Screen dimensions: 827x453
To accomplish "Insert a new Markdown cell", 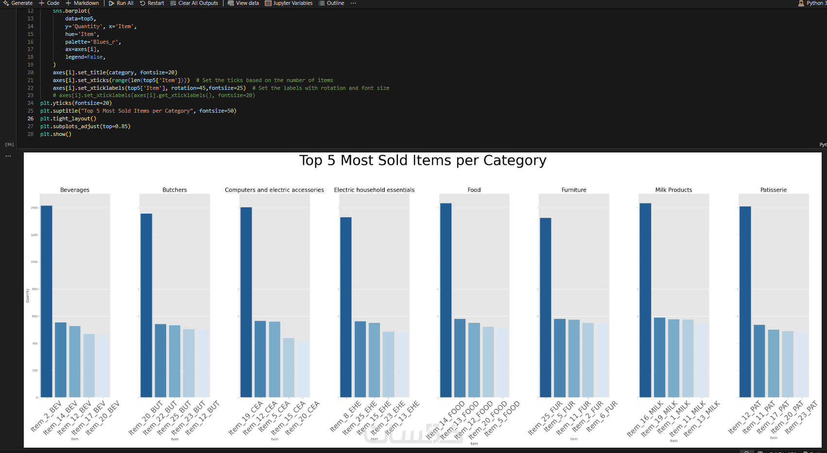I will (x=82, y=3).
